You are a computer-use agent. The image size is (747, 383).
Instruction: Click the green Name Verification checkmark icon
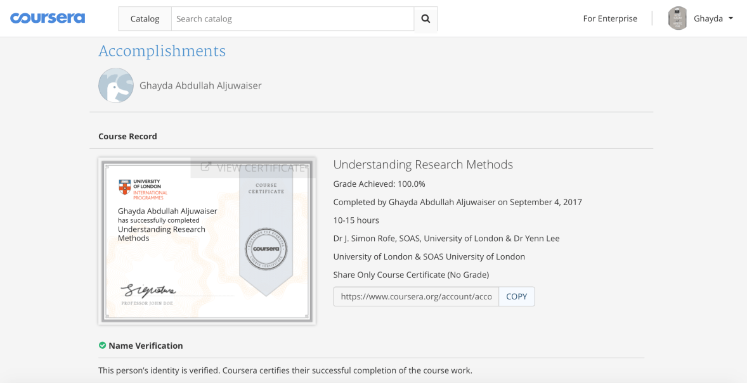[x=102, y=346]
